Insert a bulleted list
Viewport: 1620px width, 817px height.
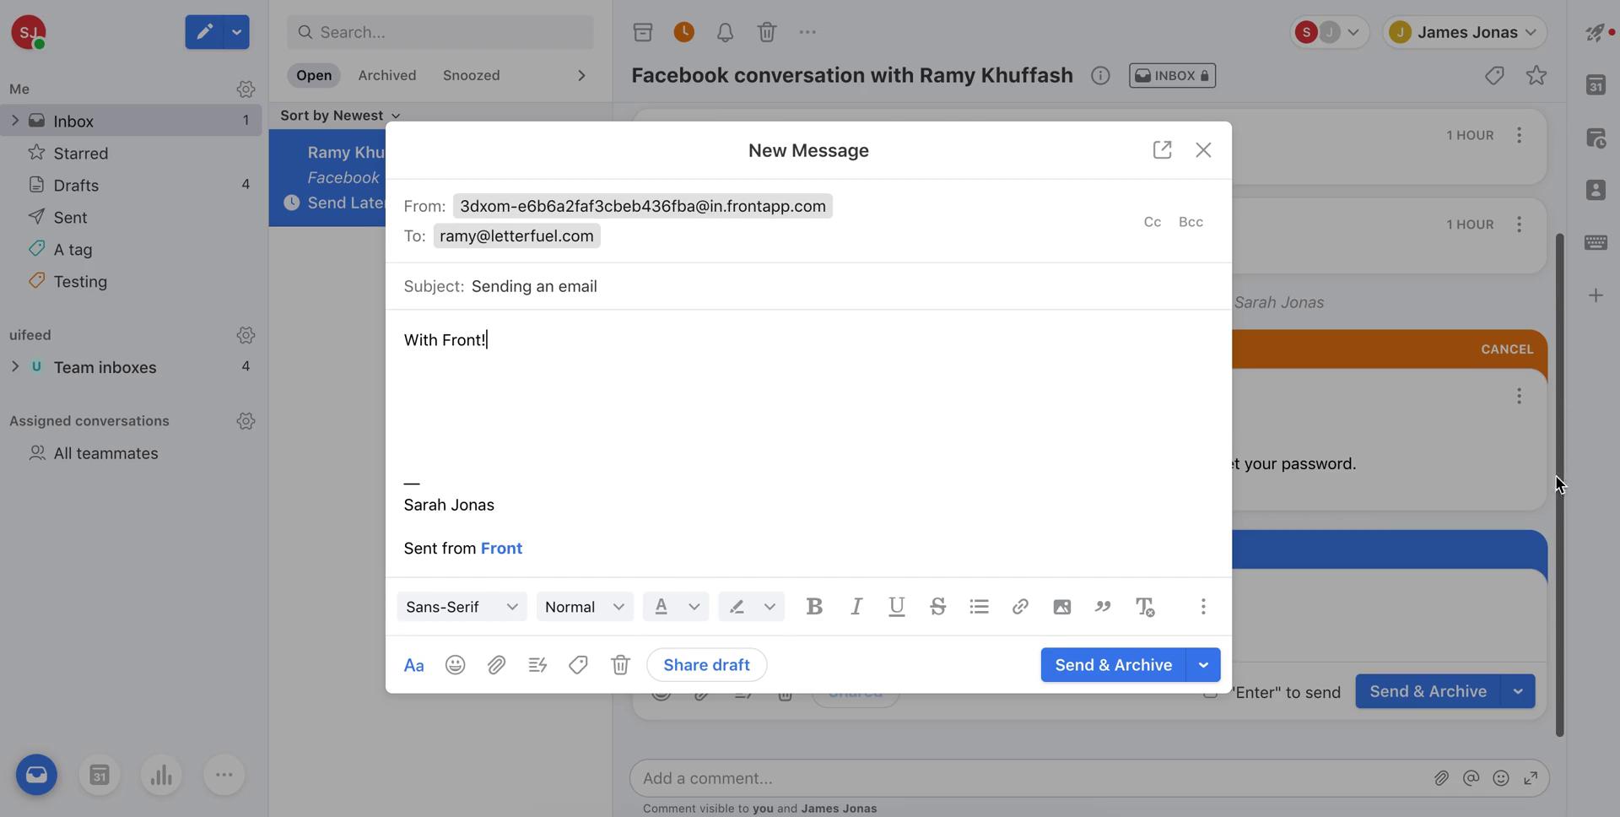pyautogui.click(x=979, y=607)
